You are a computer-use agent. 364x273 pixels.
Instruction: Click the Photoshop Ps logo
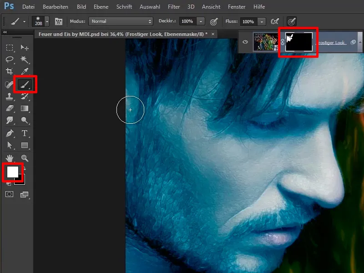(x=9, y=6)
